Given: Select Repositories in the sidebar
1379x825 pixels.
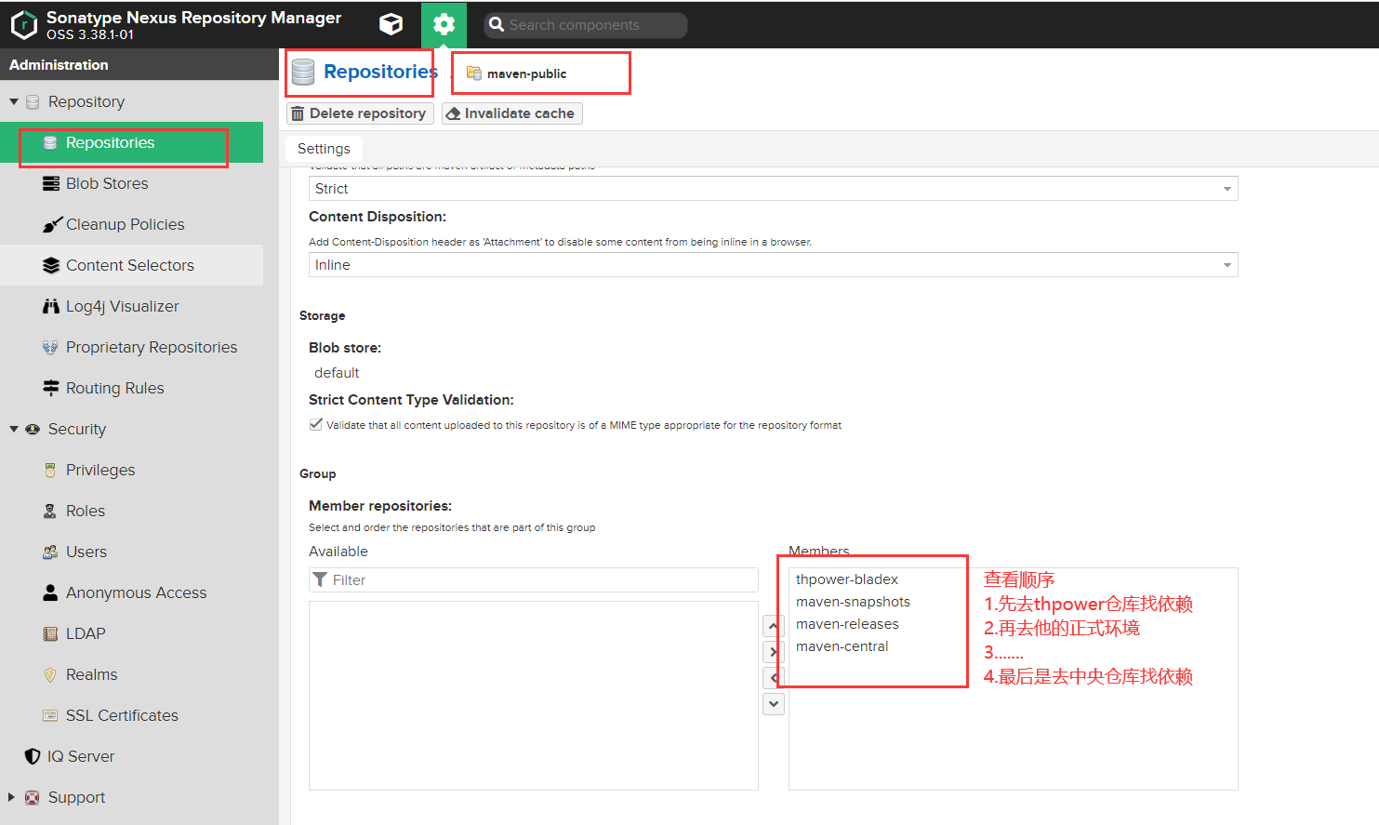Looking at the screenshot, I should coord(131,142).
